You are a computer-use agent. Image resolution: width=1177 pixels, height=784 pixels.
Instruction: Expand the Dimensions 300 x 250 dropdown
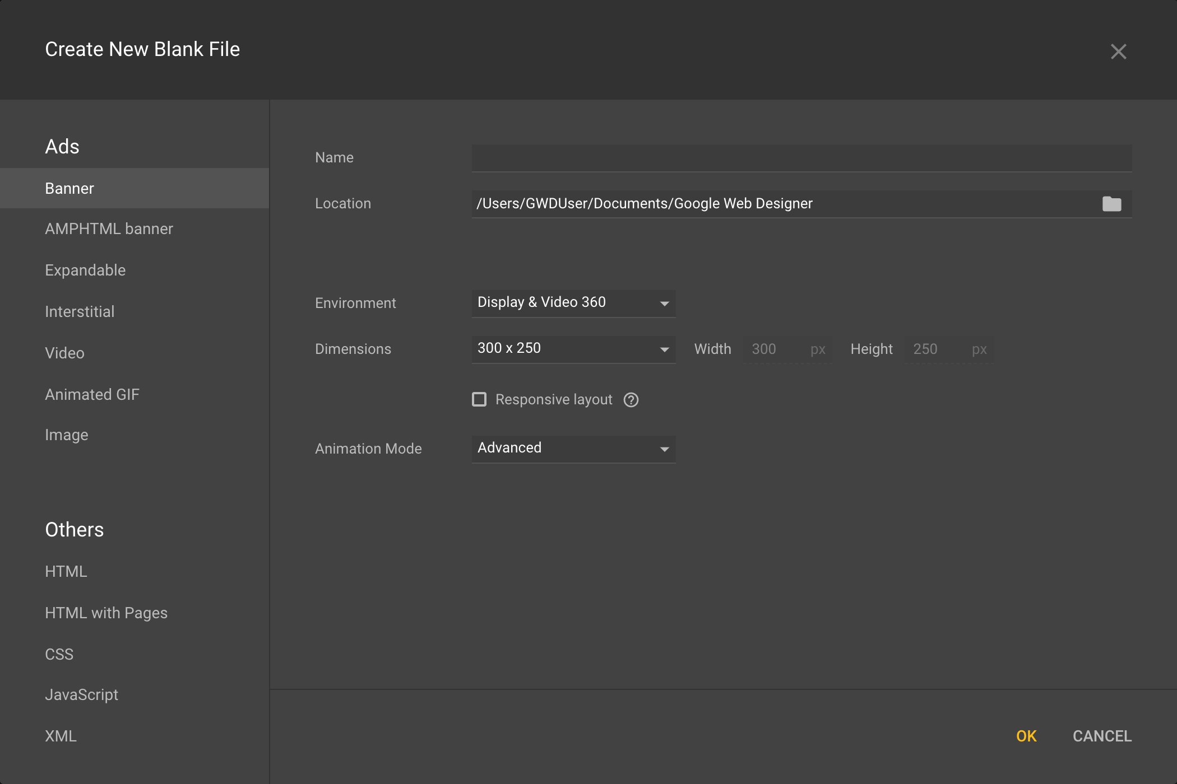(573, 349)
